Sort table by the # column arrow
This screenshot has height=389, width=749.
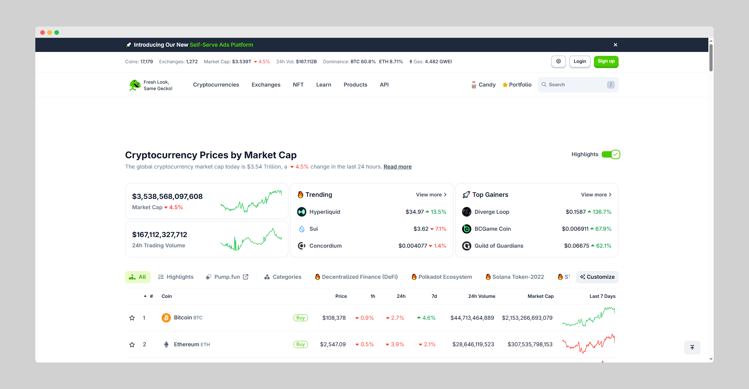coord(145,296)
